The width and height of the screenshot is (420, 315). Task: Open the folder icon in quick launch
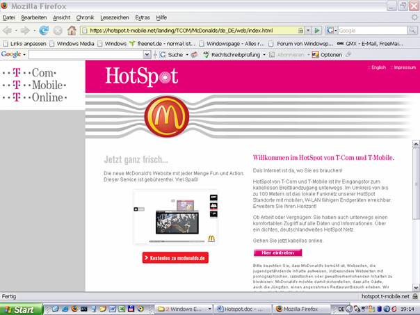tap(103, 309)
